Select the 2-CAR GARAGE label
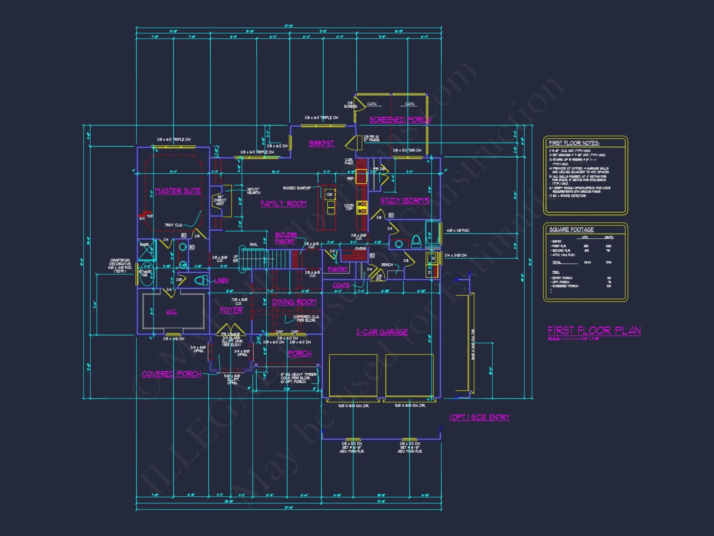714x536 pixels. [382, 332]
